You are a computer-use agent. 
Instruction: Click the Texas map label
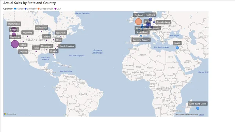36,48
